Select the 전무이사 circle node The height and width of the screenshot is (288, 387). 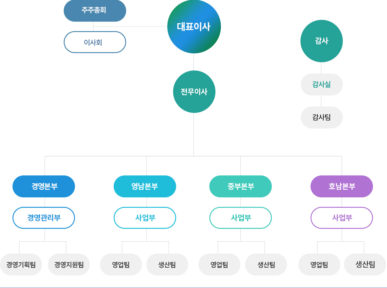coord(194,92)
